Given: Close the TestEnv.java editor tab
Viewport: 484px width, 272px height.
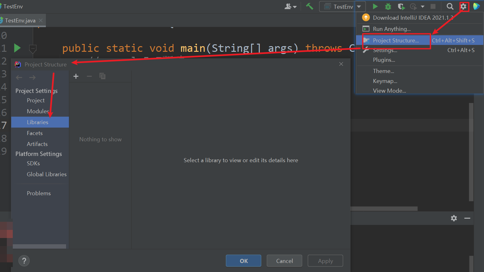Looking at the screenshot, I should click(41, 20).
